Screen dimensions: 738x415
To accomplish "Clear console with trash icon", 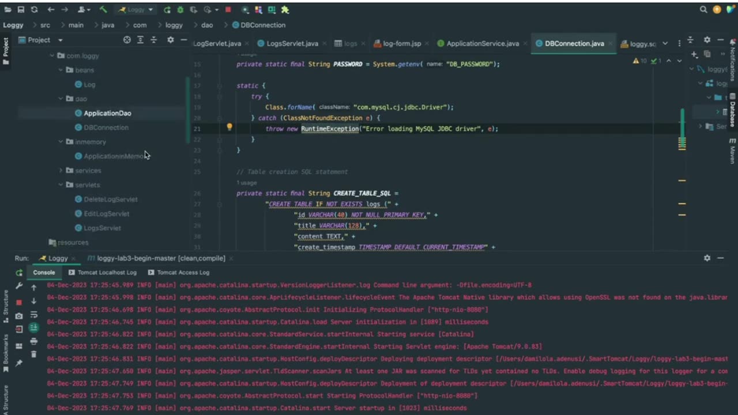I will (x=34, y=354).
